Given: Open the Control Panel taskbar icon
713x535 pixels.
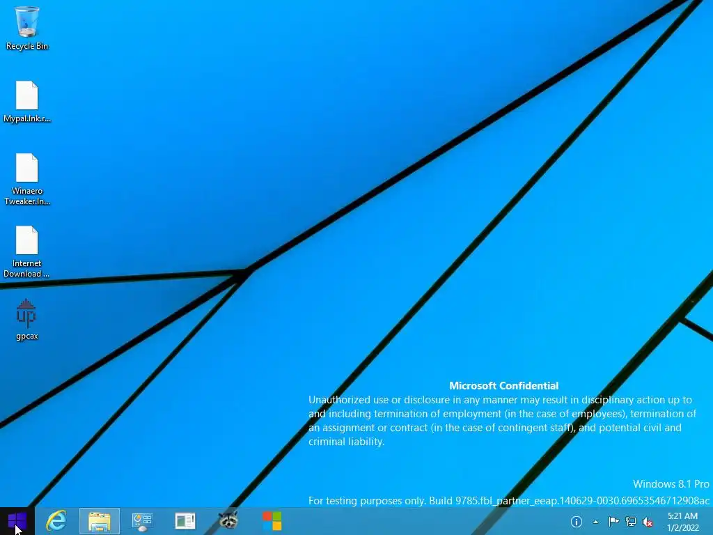Looking at the screenshot, I should point(142,521).
